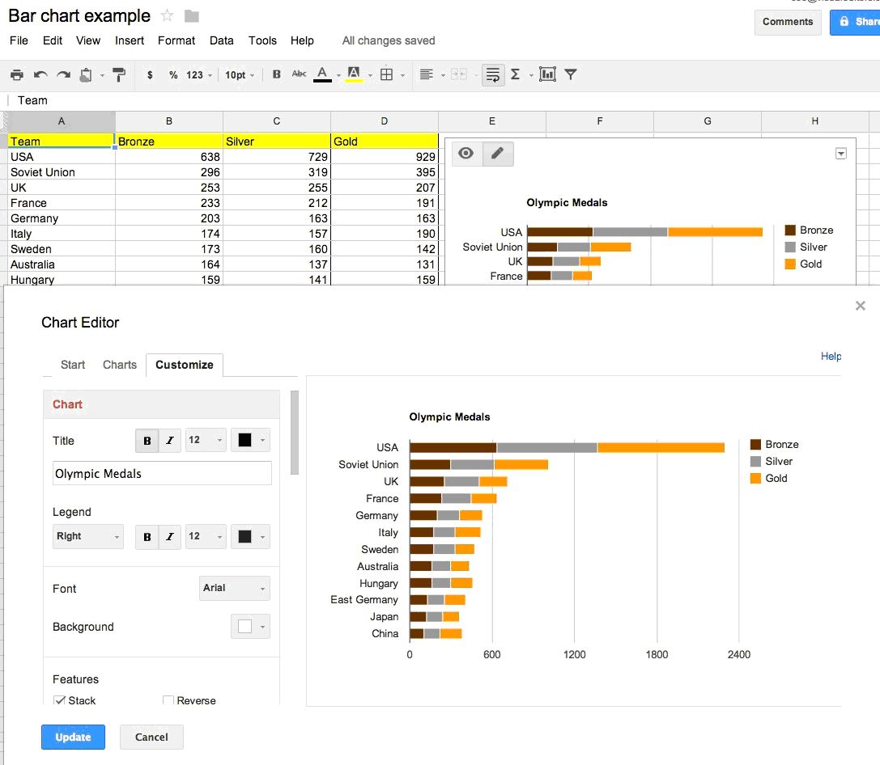
Task: Pick the legend text color swatch
Action: (251, 537)
